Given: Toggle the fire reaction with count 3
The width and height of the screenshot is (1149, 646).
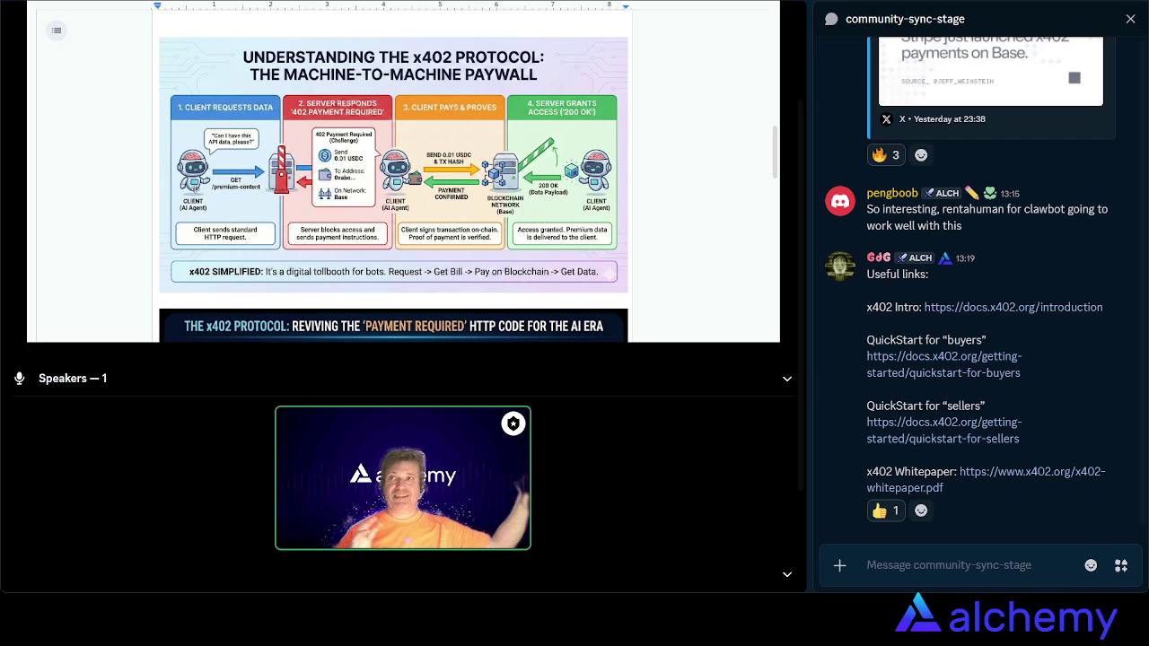Looking at the screenshot, I should coord(885,155).
